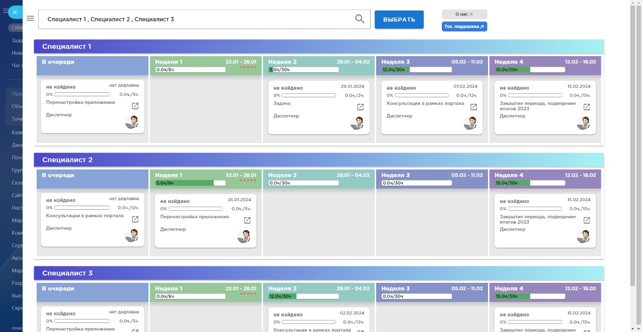Close the side panel with the X button
Image resolution: width=642 pixels, height=332 pixels.
click(x=15, y=12)
